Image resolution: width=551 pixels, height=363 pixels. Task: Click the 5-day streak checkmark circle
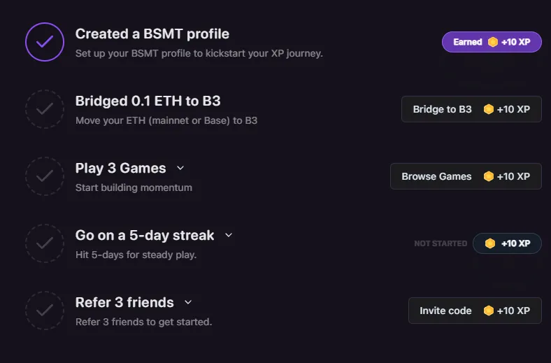click(45, 243)
